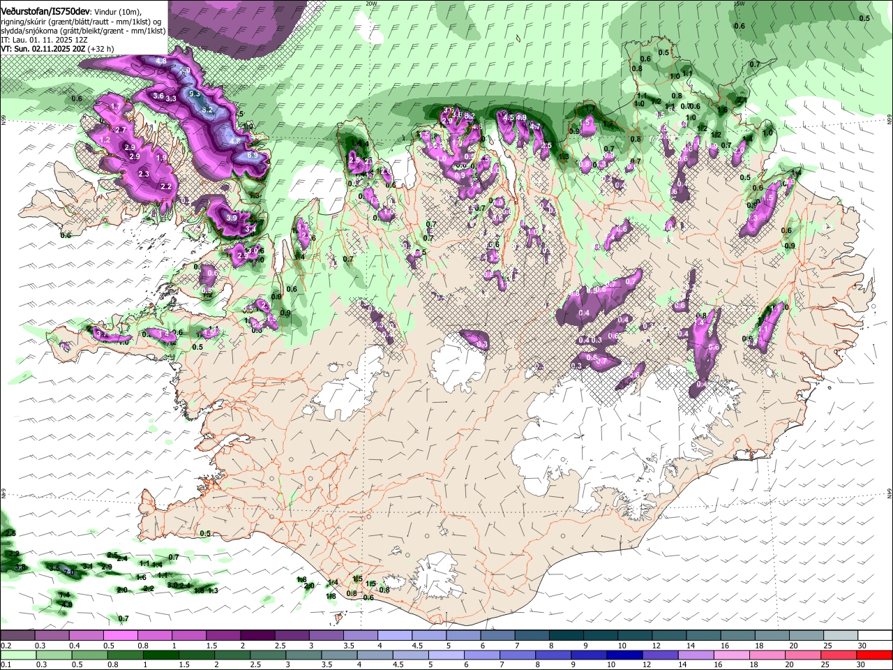Click the '30' label on the rain scale
This screenshot has height=670, width=893.
[x=862, y=664]
